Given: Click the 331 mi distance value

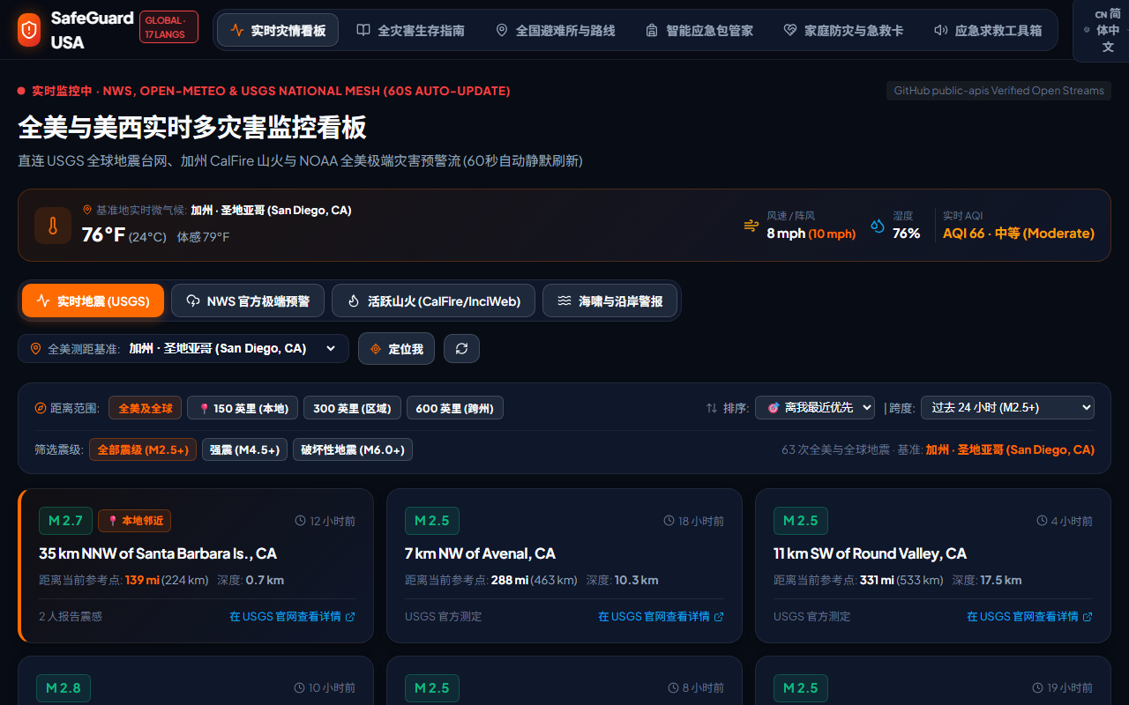Looking at the screenshot, I should click(878, 580).
